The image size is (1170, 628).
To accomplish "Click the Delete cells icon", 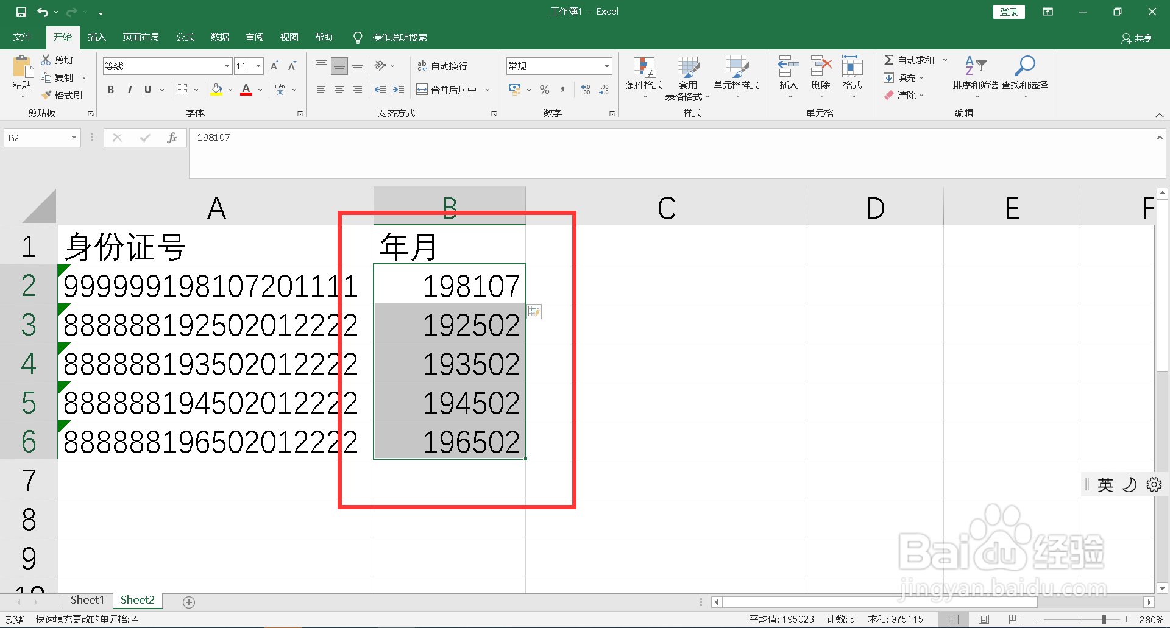I will coord(821,66).
